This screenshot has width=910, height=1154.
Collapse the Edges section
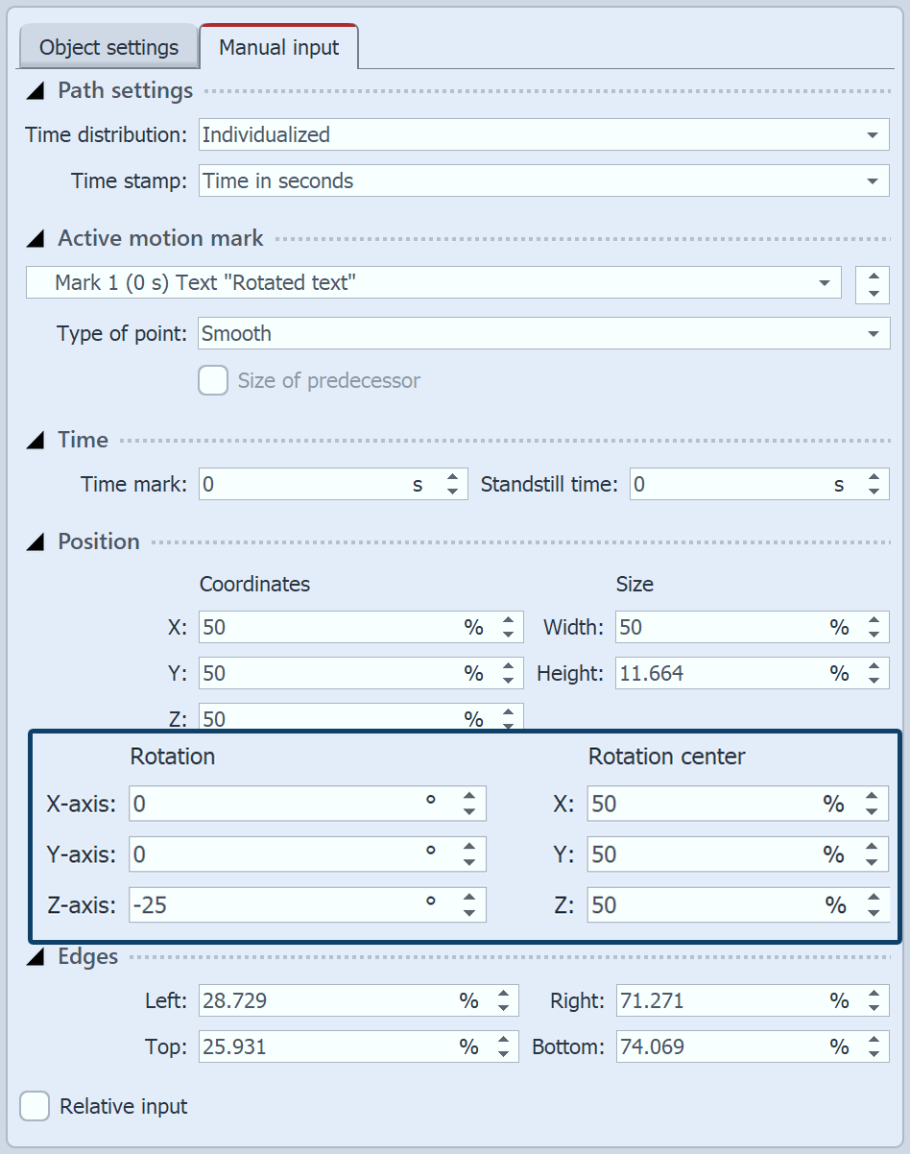click(34, 956)
